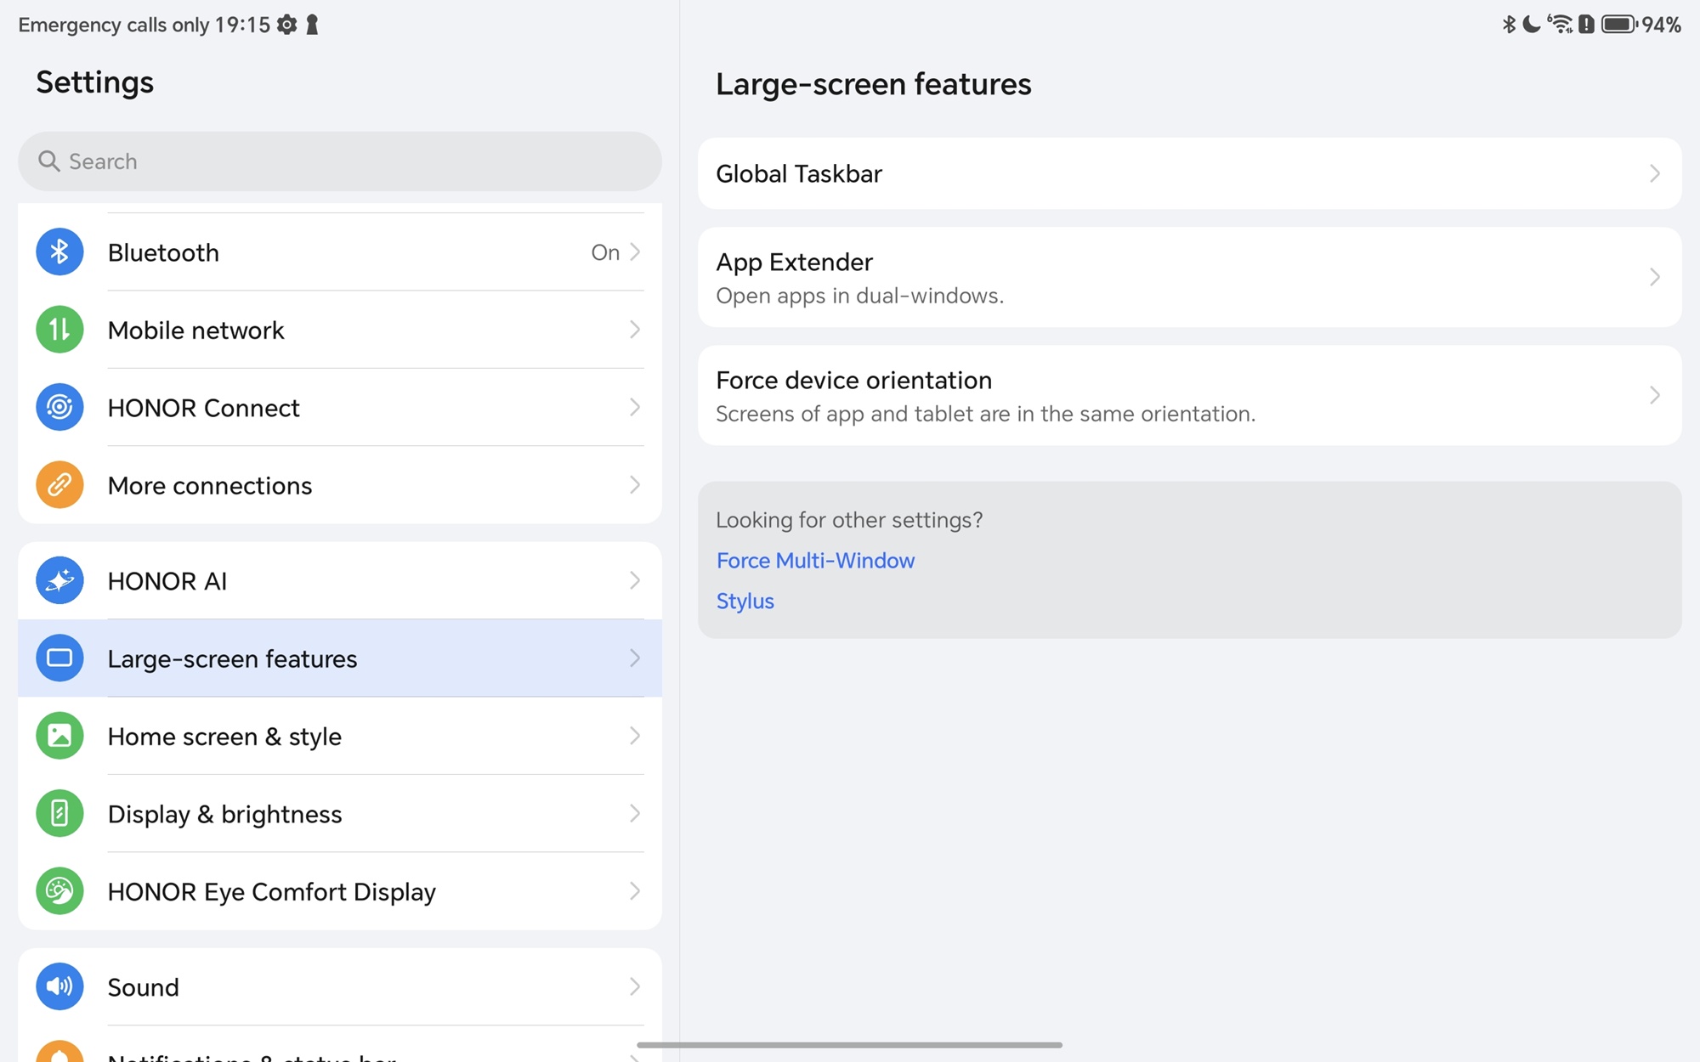Tap the Display & brightness icon

tap(59, 814)
